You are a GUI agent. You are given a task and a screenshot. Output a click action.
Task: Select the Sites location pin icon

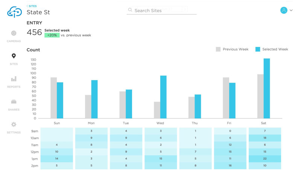[14, 56]
